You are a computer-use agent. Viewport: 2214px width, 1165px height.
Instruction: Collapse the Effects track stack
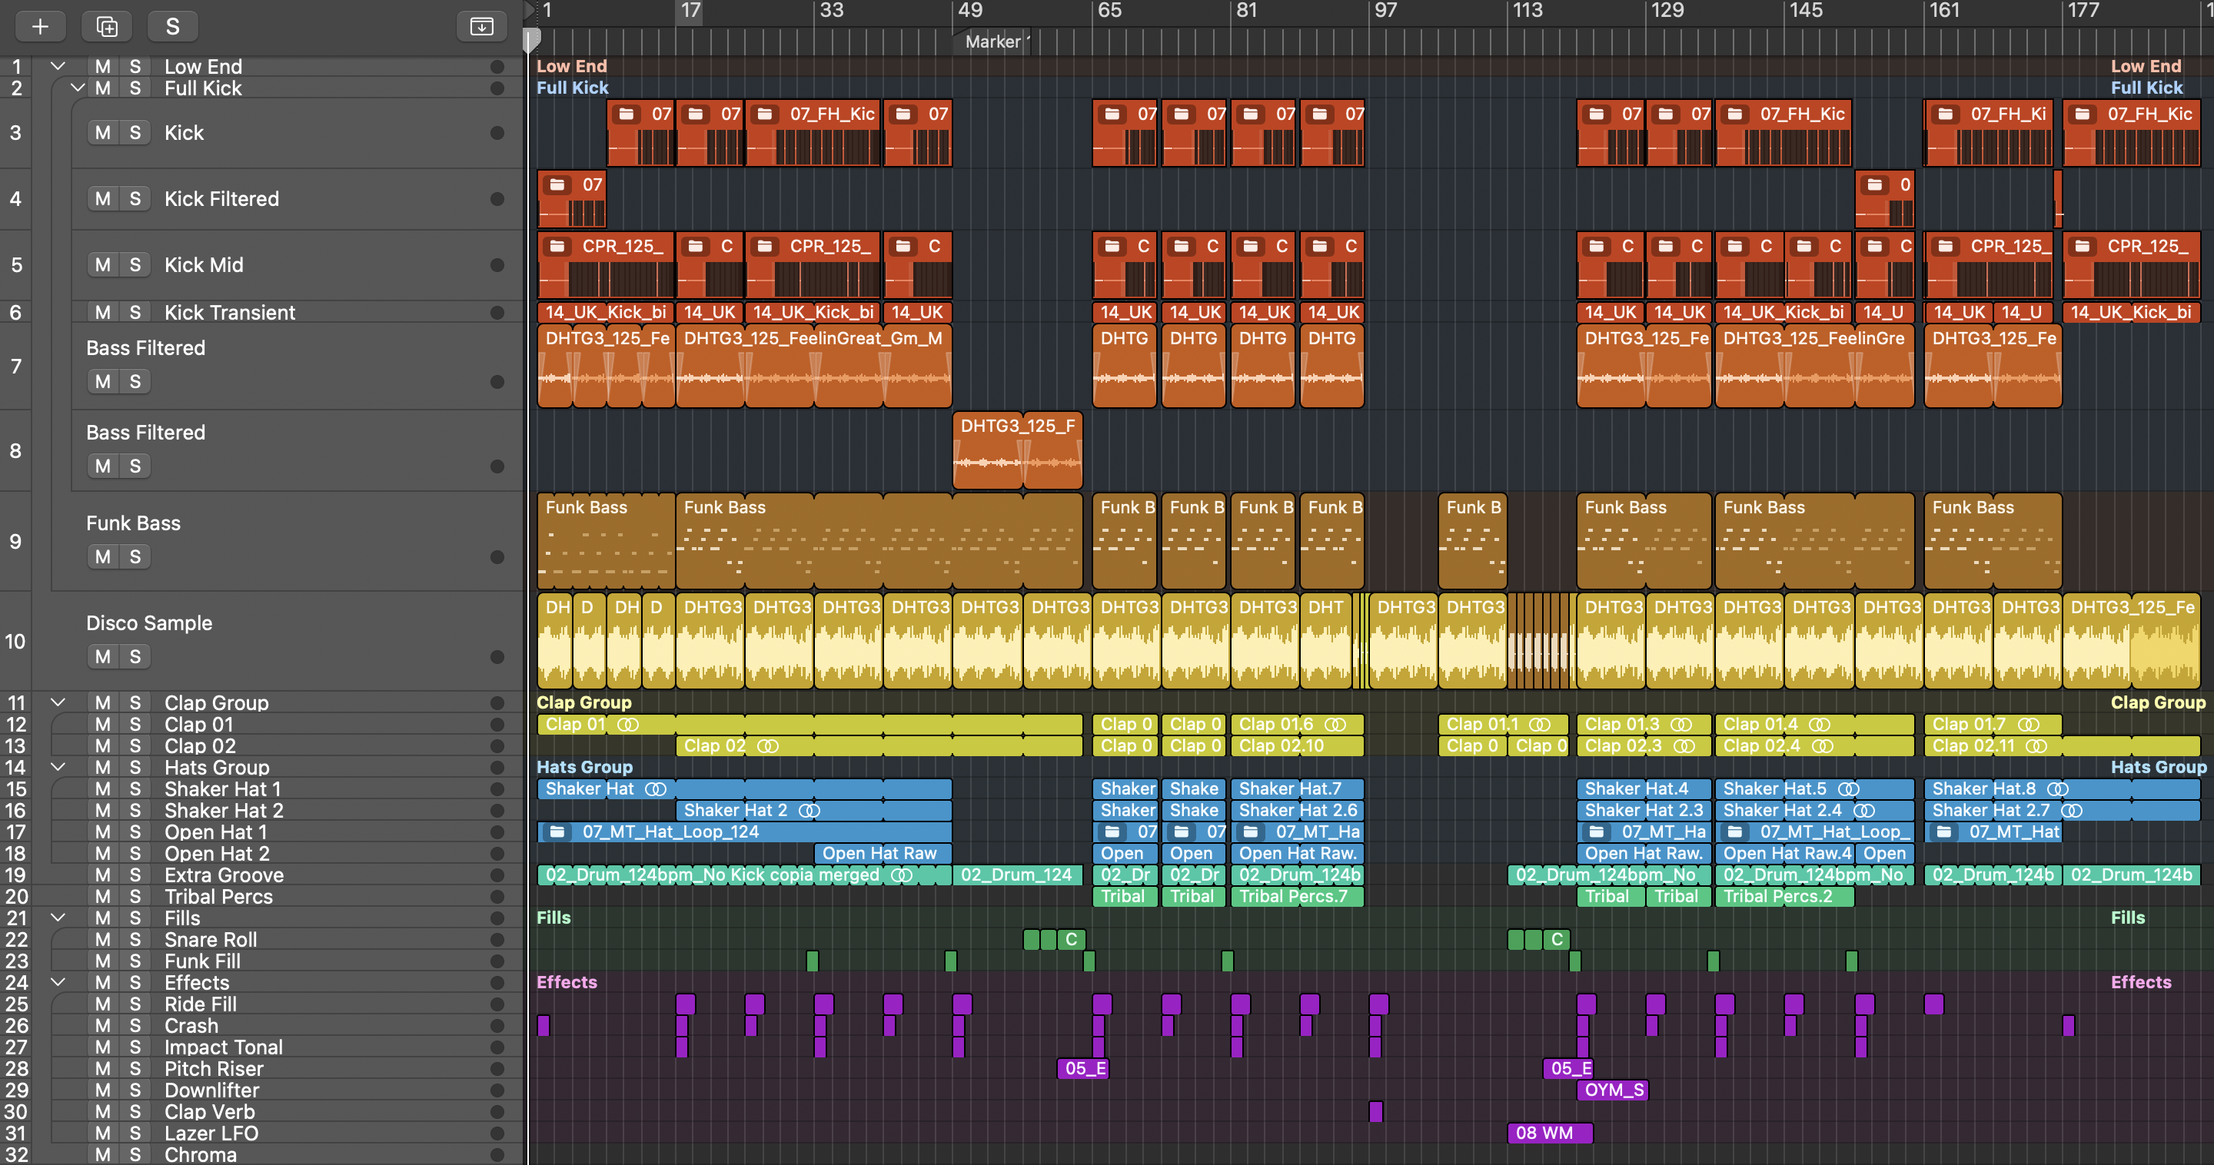pos(58,982)
